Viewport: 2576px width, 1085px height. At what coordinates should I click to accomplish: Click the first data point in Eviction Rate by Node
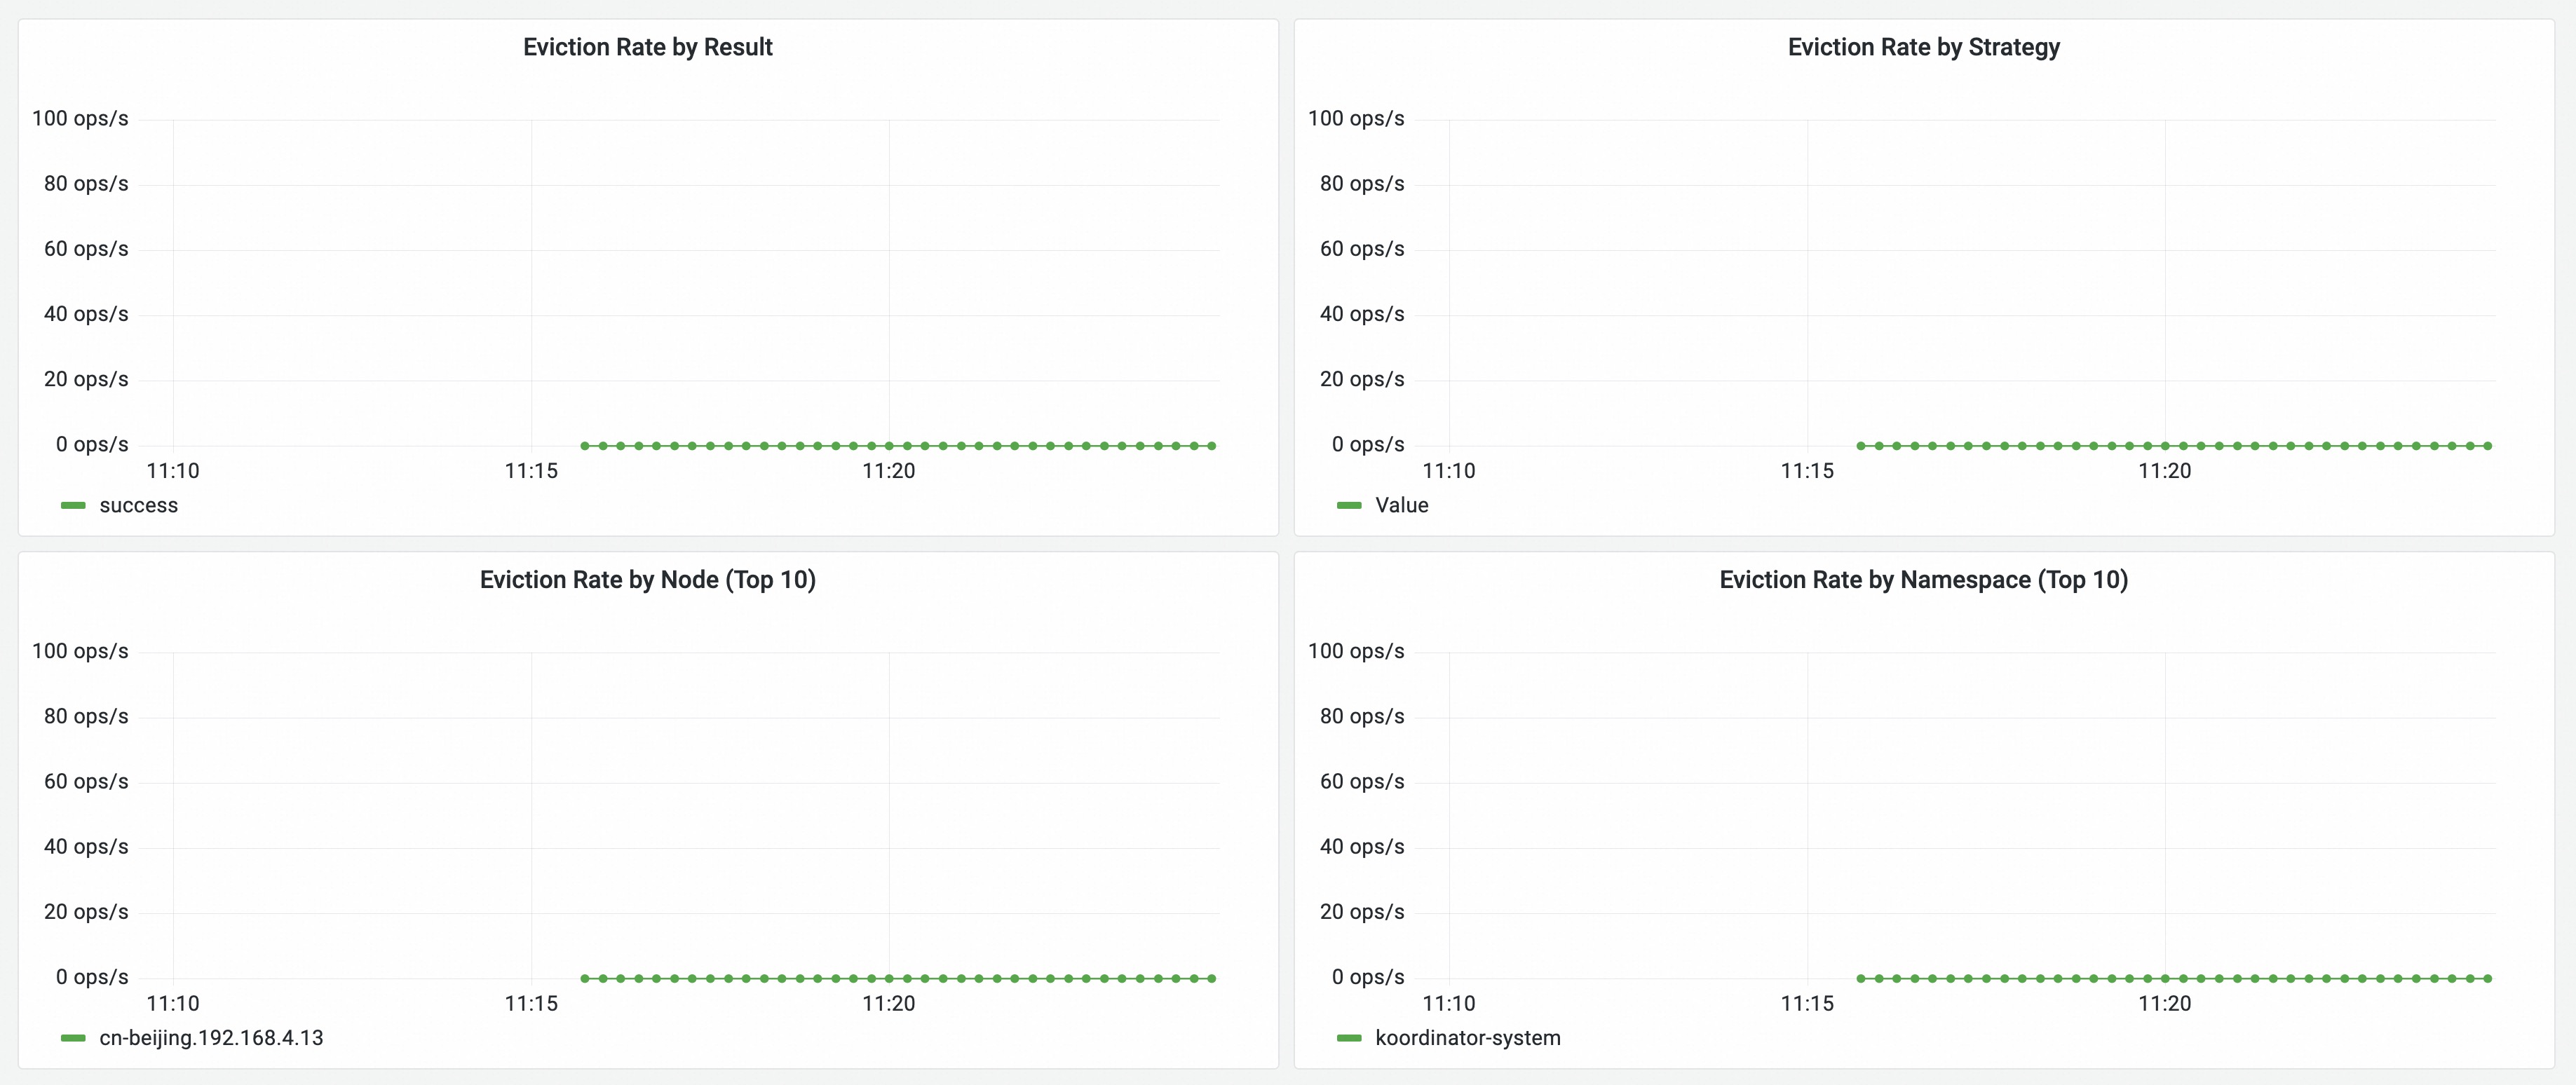coord(585,978)
